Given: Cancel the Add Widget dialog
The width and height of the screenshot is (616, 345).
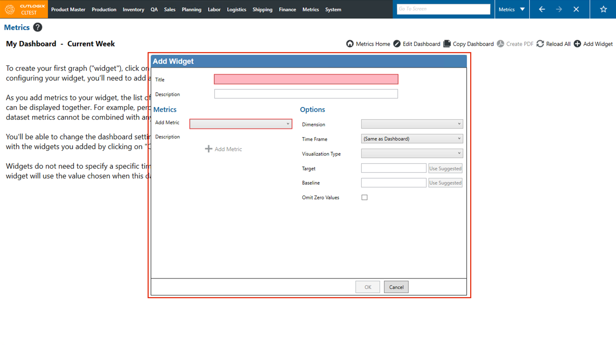Looking at the screenshot, I should [x=396, y=287].
